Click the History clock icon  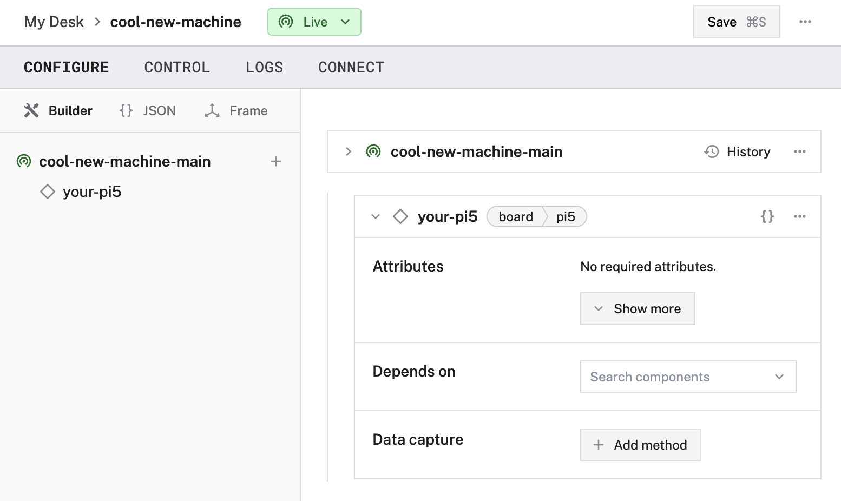pos(712,151)
